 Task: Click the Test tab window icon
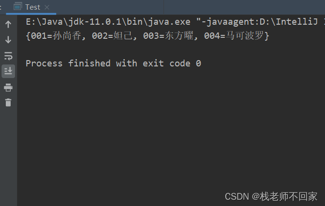pyautogui.click(x=17, y=6)
